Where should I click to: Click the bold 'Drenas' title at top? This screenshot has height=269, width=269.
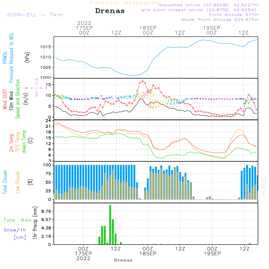110,11
